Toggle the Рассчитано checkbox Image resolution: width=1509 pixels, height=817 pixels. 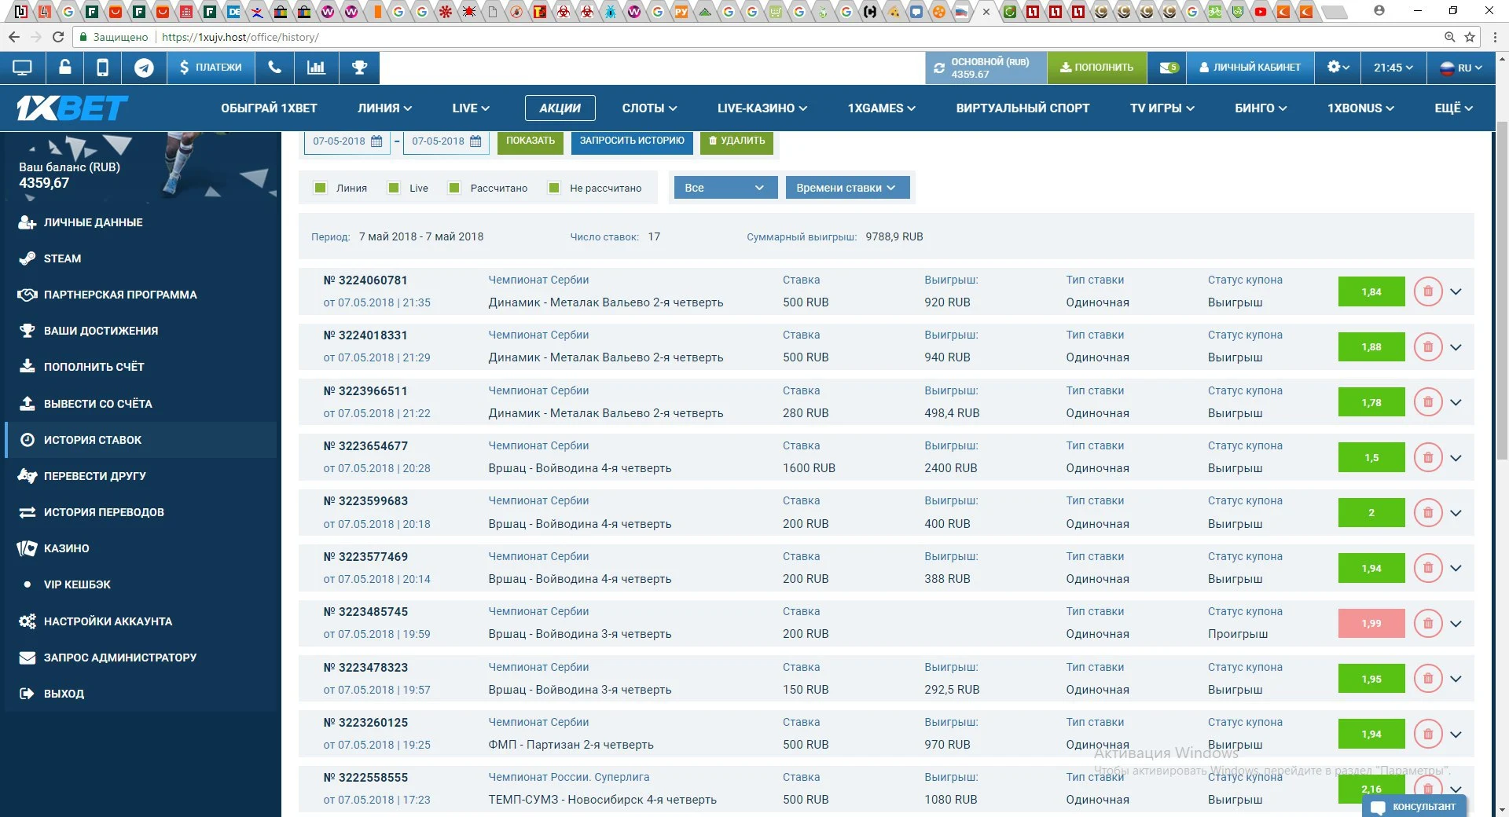(x=453, y=188)
